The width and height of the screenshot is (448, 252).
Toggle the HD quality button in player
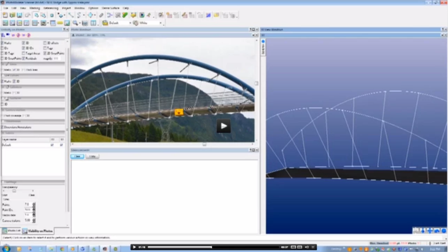[x=293, y=247]
